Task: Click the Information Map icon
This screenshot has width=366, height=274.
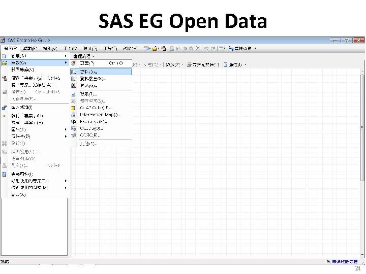Action: [73, 115]
